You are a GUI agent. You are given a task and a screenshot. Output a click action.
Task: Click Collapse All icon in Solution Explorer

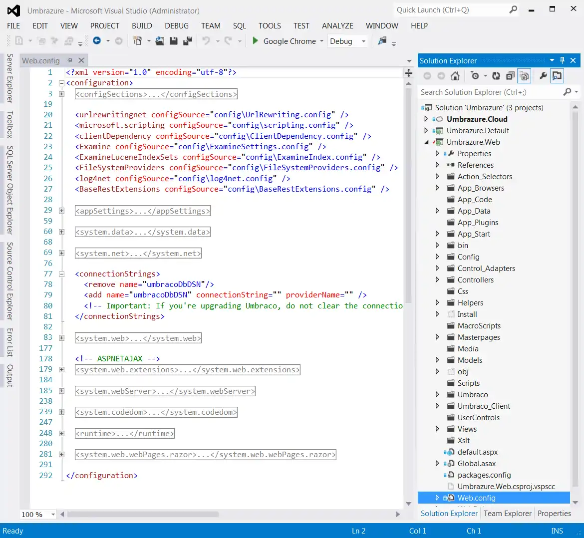(510, 76)
